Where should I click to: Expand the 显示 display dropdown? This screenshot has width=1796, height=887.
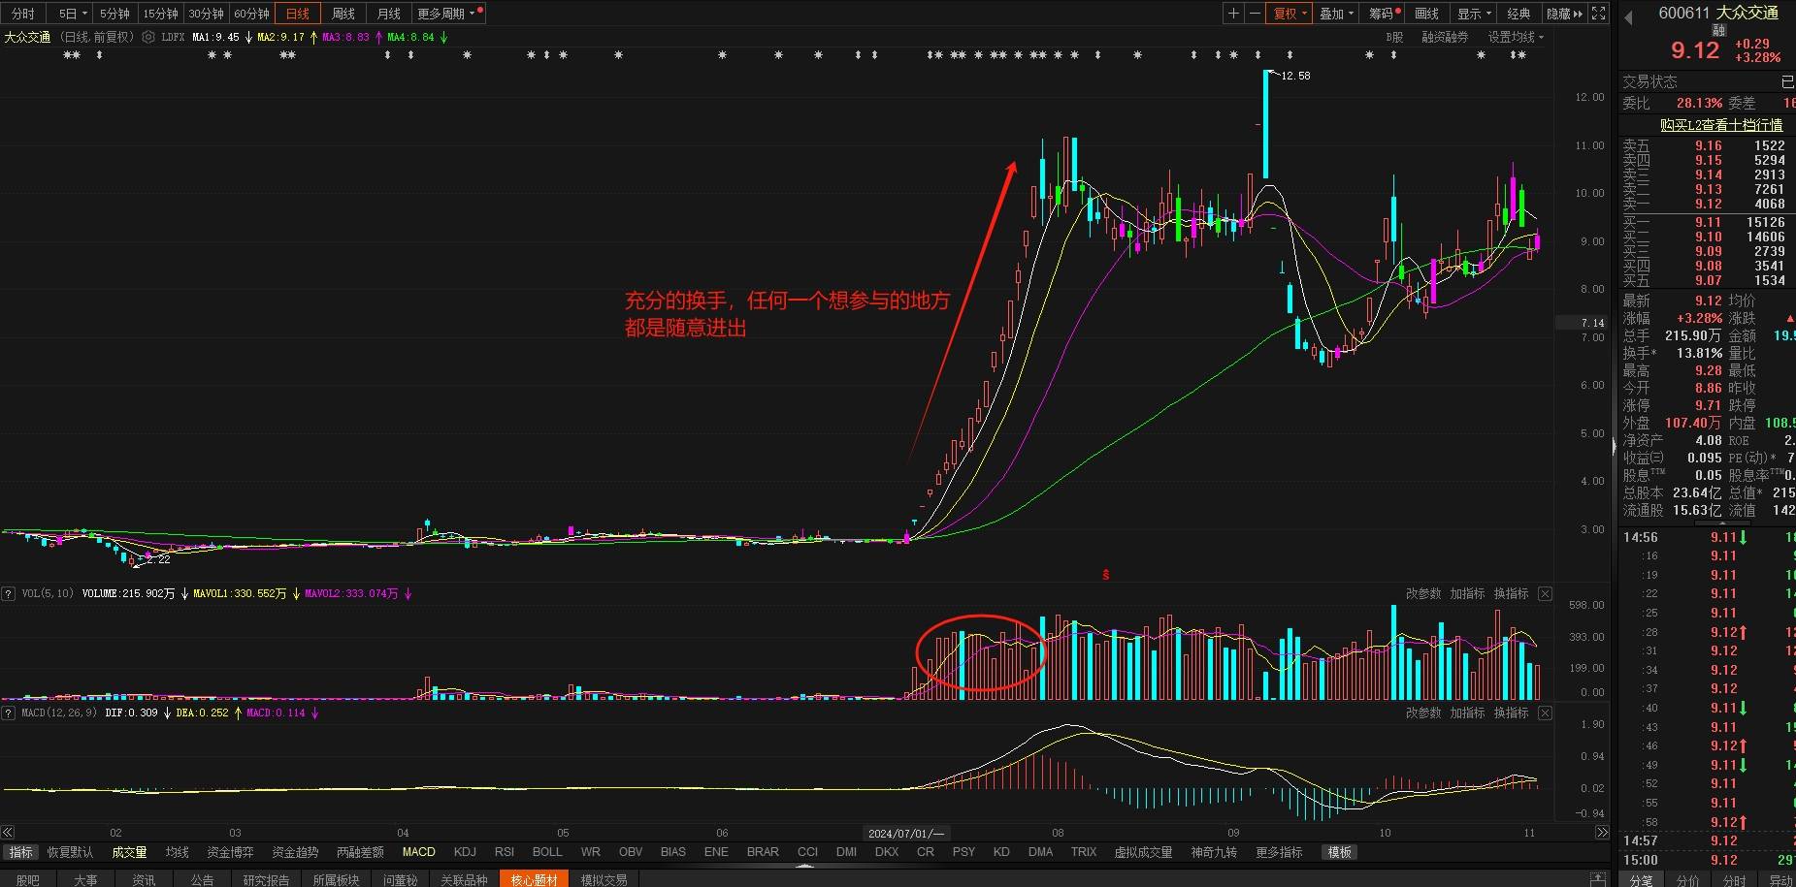pos(1475,14)
